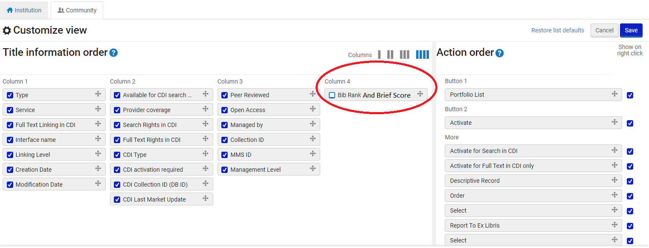Enable the Bib Rank And Brief Score checkbox
This screenshot has width=649, height=248.
pyautogui.click(x=332, y=95)
